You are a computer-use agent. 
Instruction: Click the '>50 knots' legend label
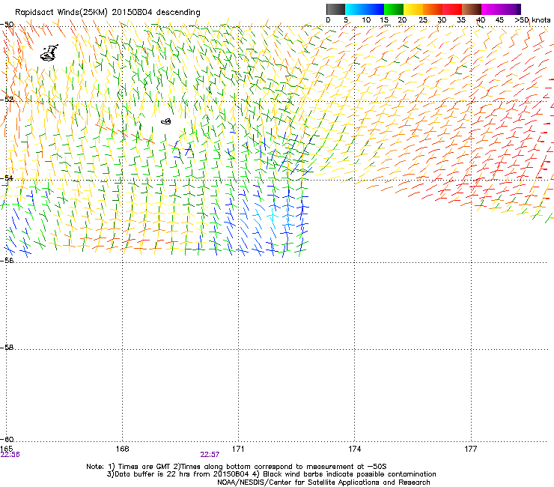(532, 20)
